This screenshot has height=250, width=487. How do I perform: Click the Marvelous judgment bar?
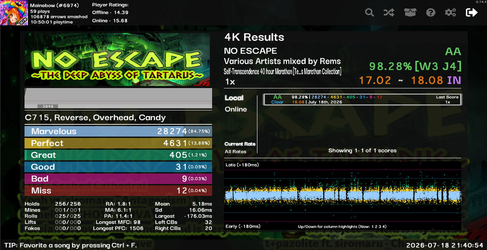(119, 131)
